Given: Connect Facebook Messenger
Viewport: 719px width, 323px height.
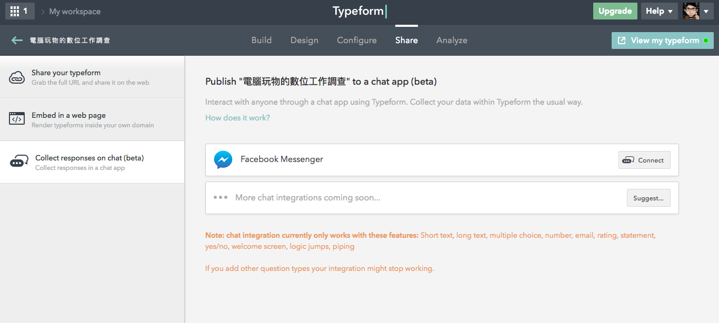Looking at the screenshot, I should point(644,160).
